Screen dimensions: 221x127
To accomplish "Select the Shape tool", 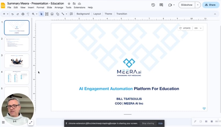I will (x=57, y=14).
